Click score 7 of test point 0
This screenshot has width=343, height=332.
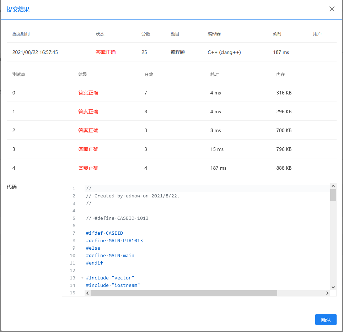pyautogui.click(x=146, y=93)
